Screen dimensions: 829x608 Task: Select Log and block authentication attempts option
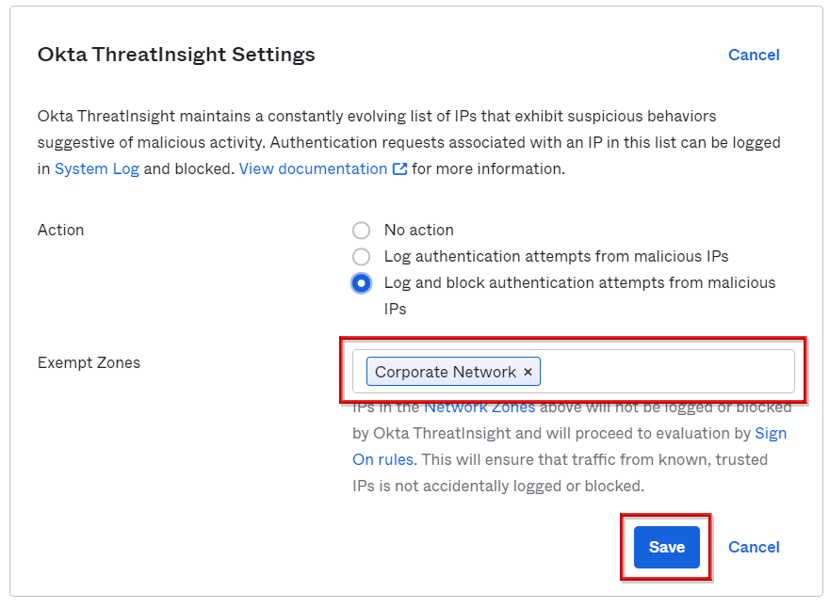coord(361,283)
